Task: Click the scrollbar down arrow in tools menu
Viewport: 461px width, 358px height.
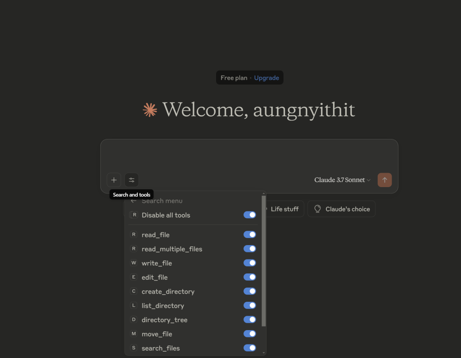Action: coord(264,353)
